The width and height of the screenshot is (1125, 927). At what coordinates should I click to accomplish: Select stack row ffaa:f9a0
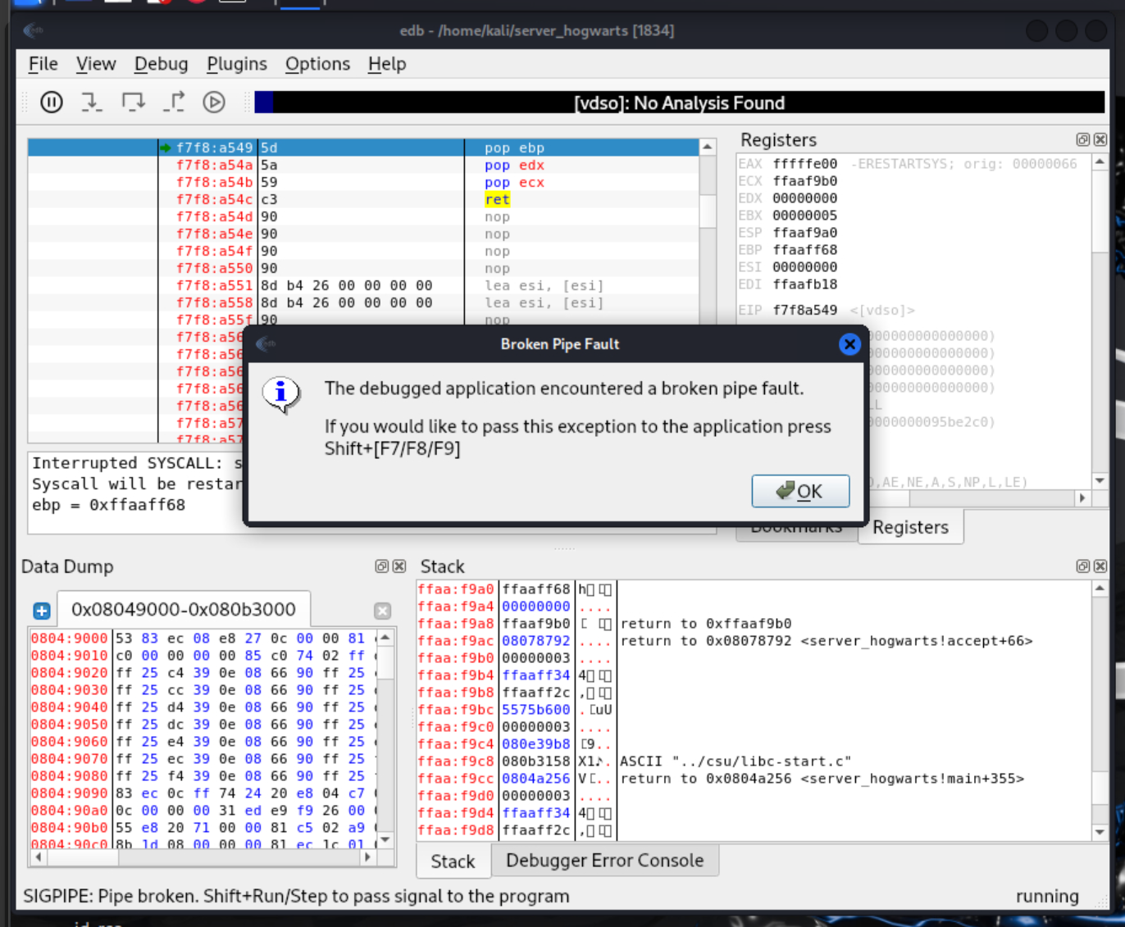click(x=754, y=589)
